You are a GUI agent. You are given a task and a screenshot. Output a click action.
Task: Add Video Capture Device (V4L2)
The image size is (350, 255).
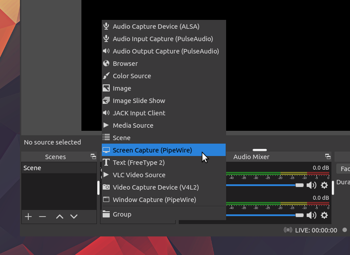coord(164,187)
